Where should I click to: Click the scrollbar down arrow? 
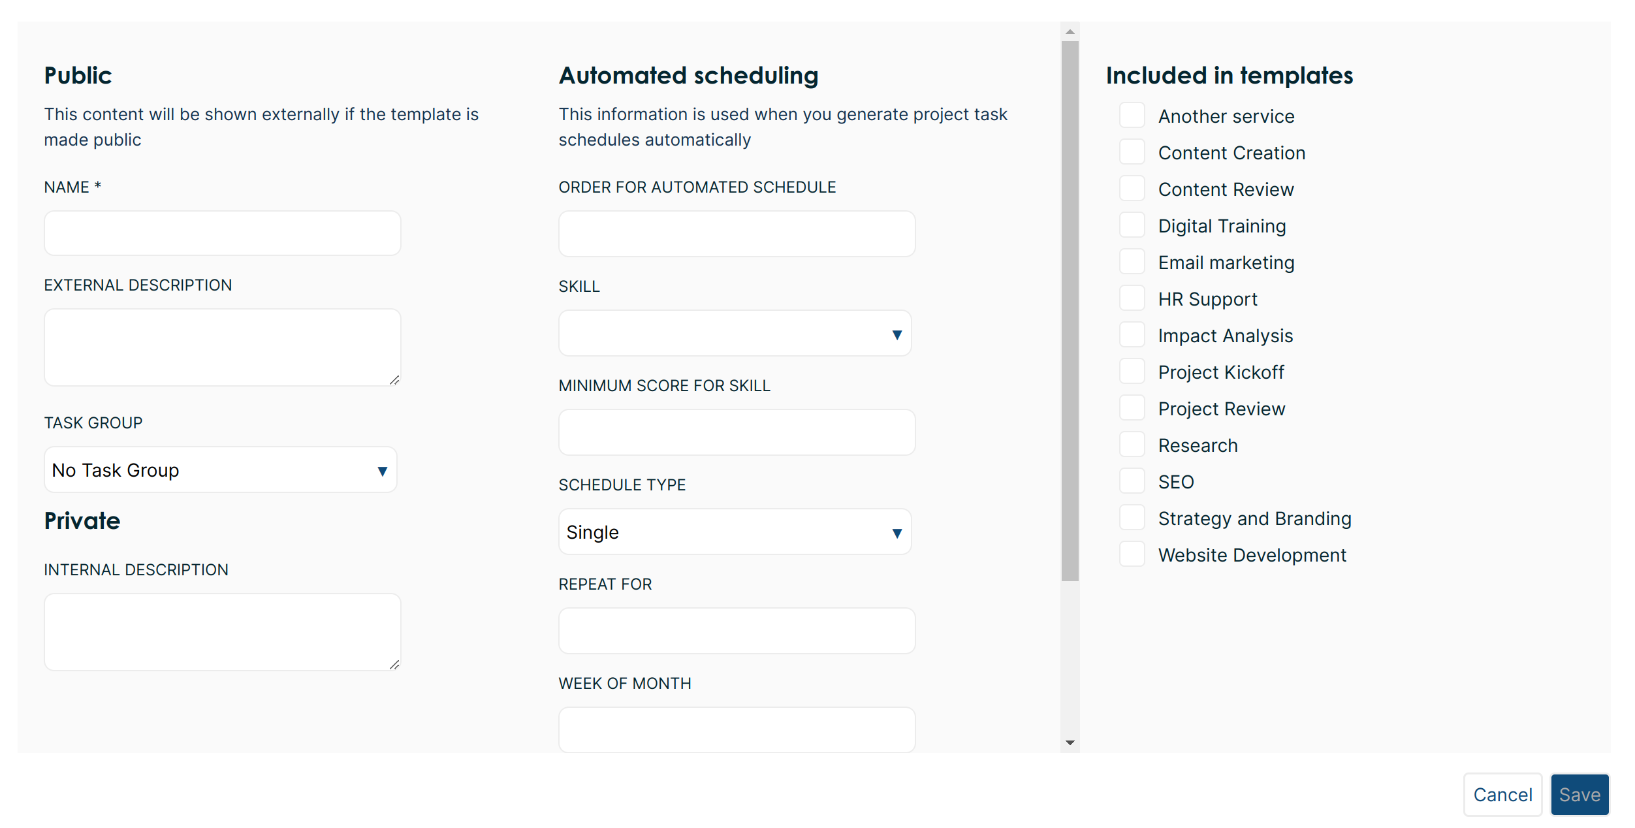click(x=1070, y=742)
